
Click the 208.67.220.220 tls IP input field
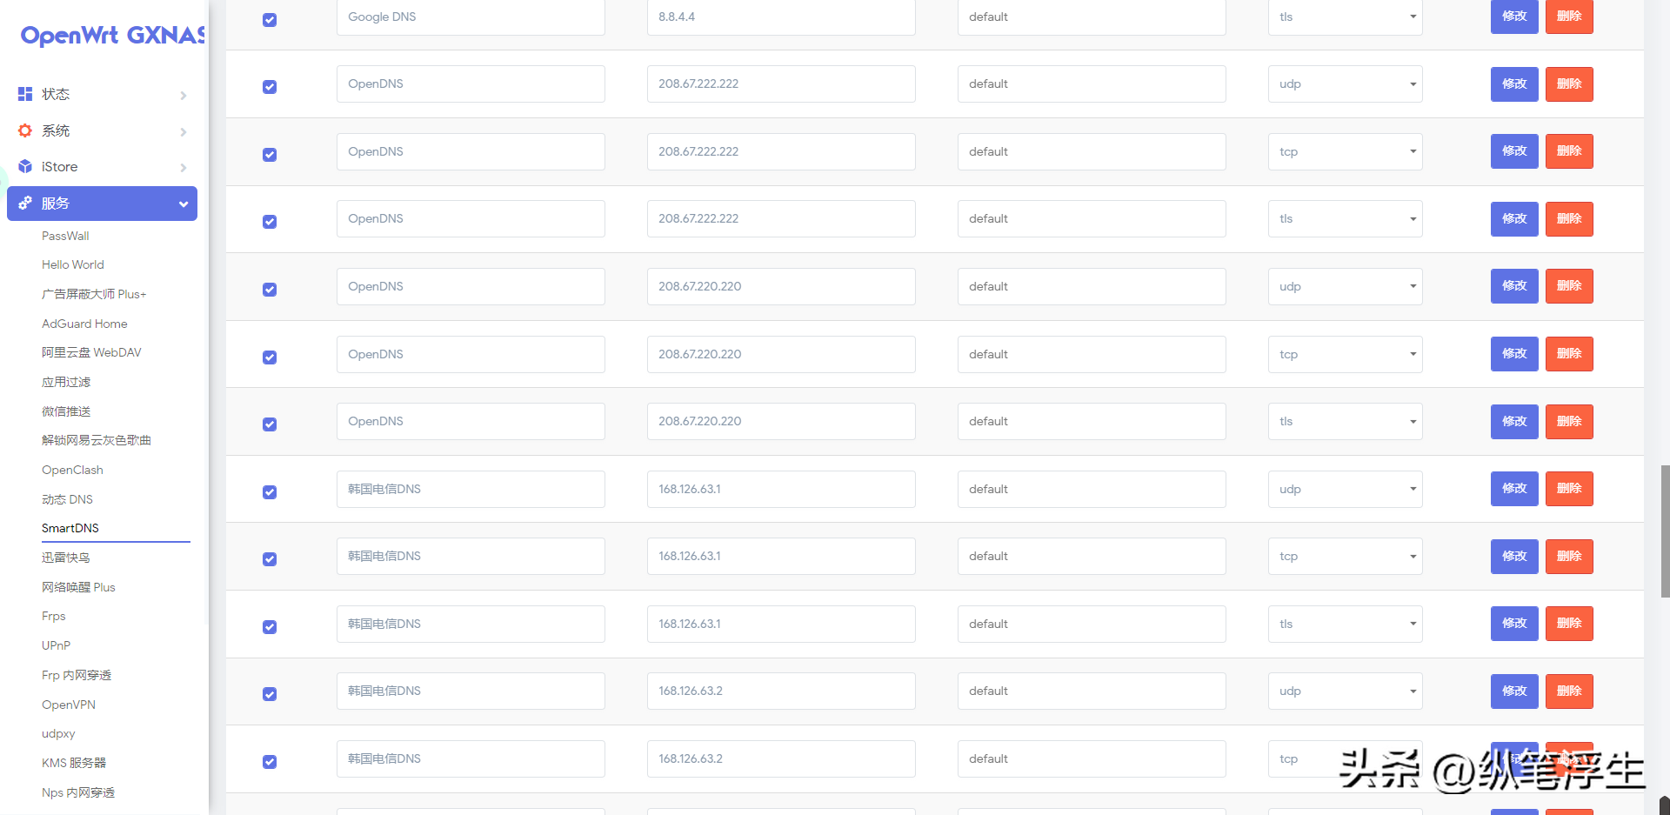[781, 421]
